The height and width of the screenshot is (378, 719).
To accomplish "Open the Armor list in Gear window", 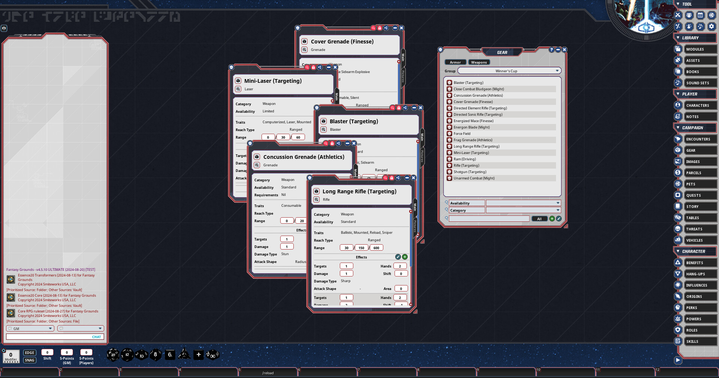I will (455, 63).
